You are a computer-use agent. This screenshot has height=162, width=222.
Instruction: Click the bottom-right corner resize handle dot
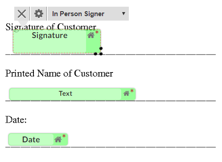tap(101, 54)
